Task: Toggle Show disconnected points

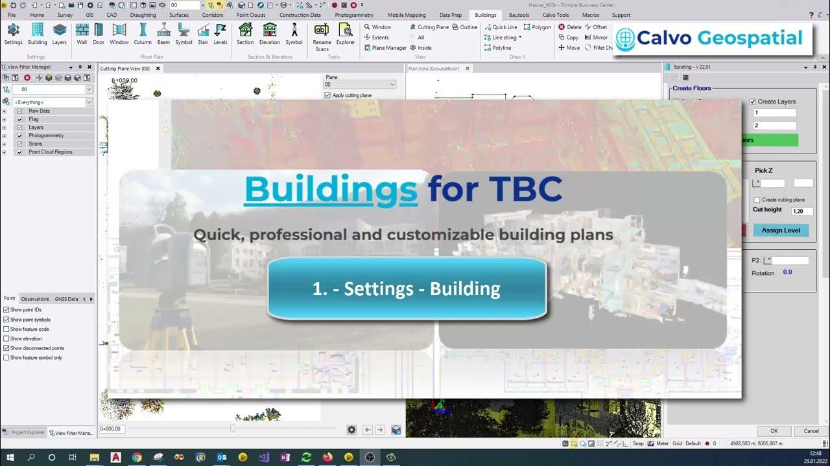Action: click(x=6, y=348)
